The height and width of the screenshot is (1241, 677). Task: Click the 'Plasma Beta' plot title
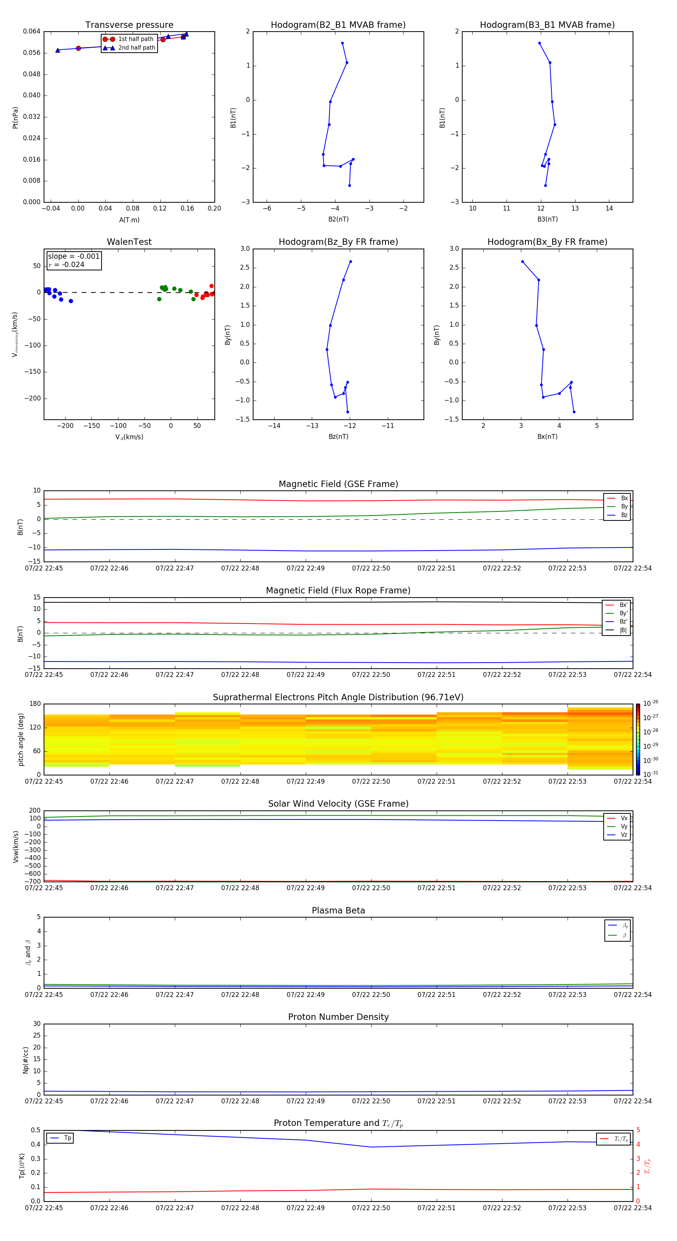[338, 910]
